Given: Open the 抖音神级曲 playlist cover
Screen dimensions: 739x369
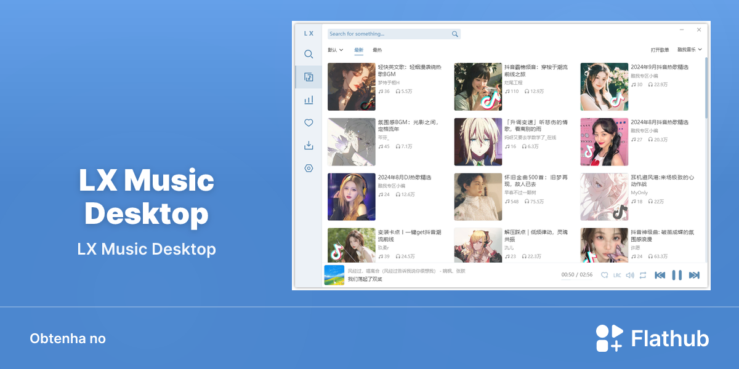Looking at the screenshot, I should (x=604, y=245).
